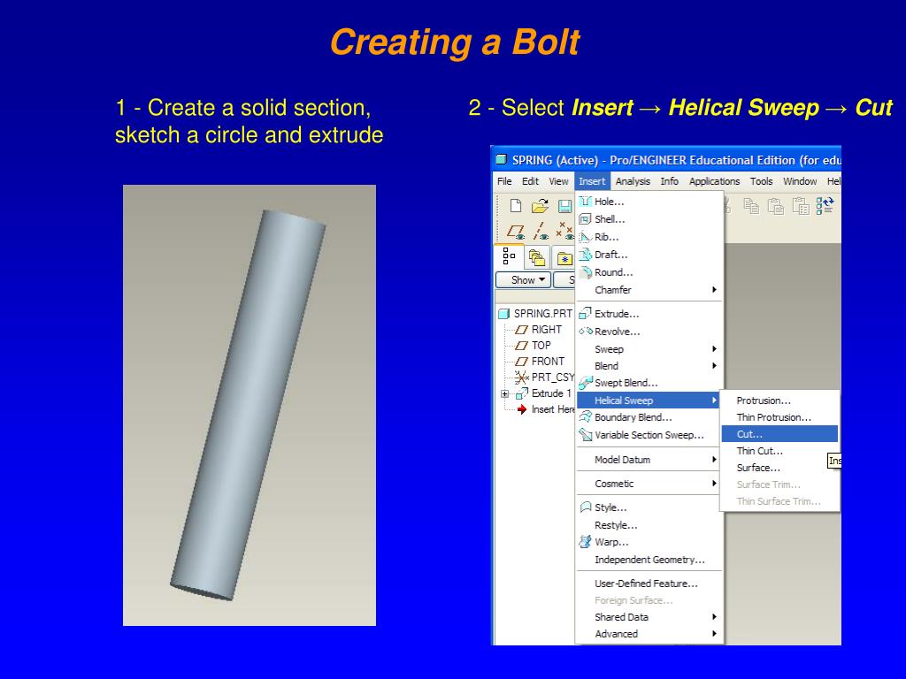Select Protrusion... in Helical Sweep submenu
Image resolution: width=906 pixels, height=679 pixels.
[779, 401]
